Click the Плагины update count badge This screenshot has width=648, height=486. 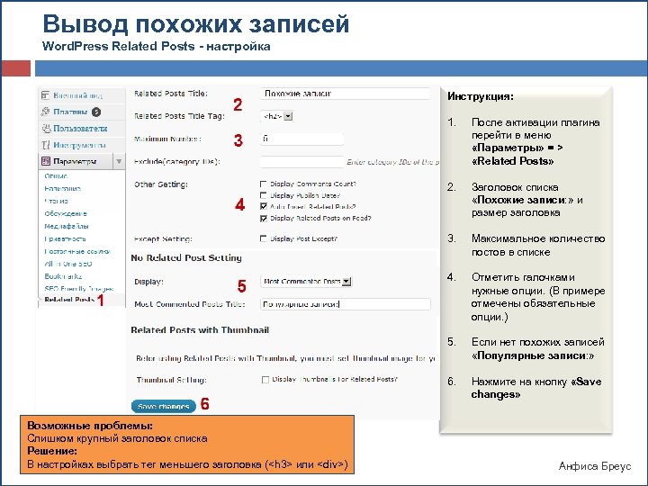point(96,112)
